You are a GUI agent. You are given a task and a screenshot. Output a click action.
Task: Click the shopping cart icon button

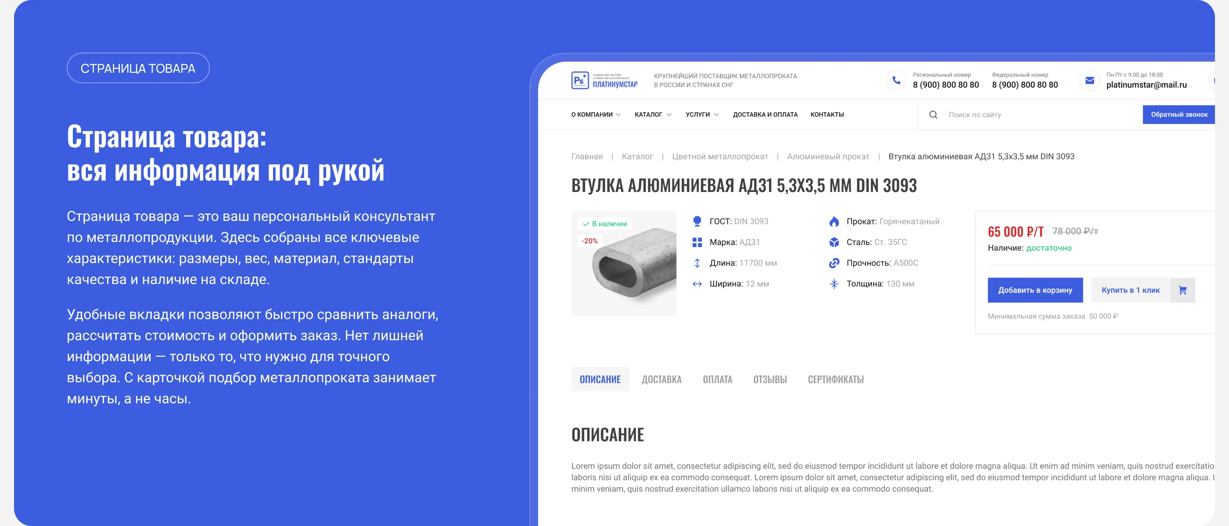(x=1182, y=290)
